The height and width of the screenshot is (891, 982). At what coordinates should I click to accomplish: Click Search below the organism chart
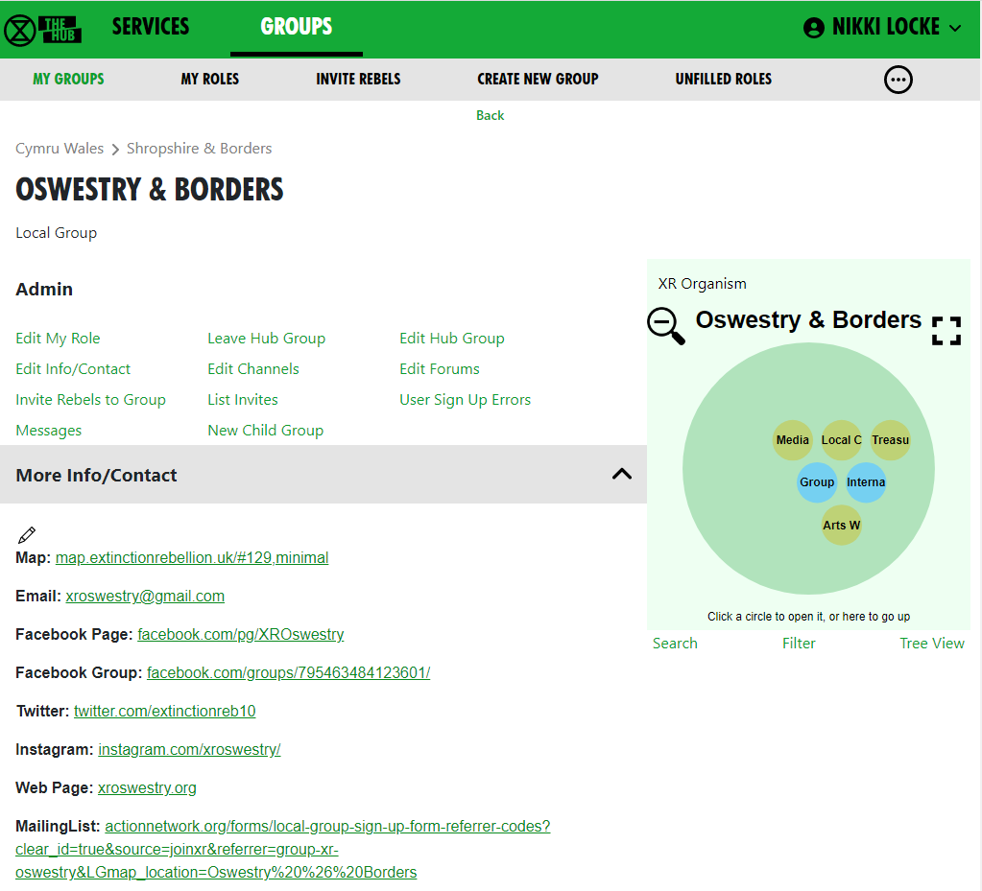[x=675, y=644]
